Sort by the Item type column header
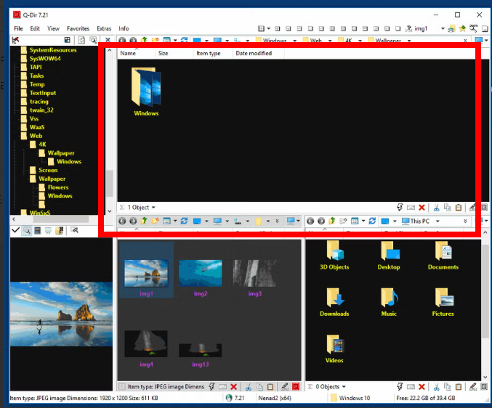Screen dimensions: 492x408 (x=213, y=53)
